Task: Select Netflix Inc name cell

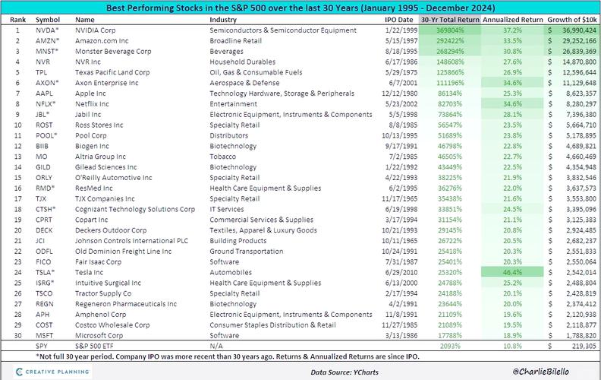Action: coord(92,104)
